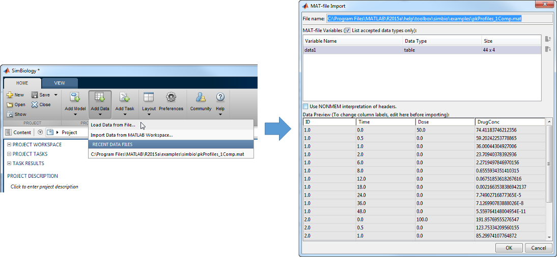Click the Close project X icon

[x=35, y=105]
